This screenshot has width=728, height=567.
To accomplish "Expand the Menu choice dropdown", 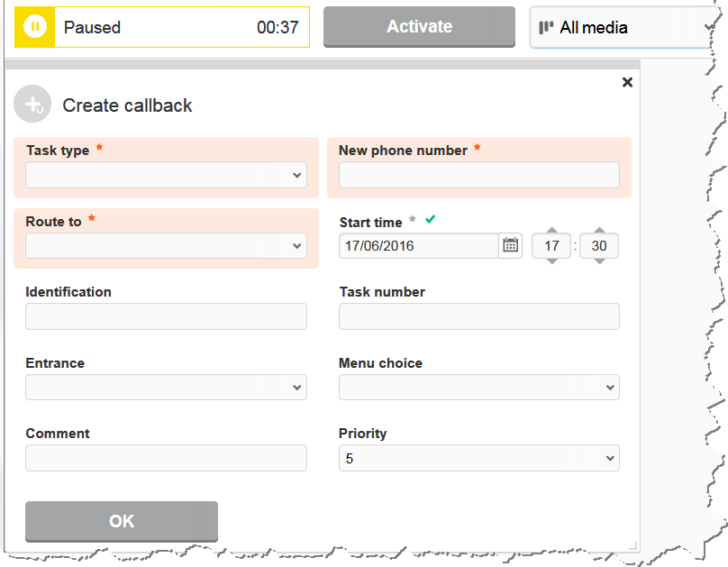I will [x=478, y=388].
